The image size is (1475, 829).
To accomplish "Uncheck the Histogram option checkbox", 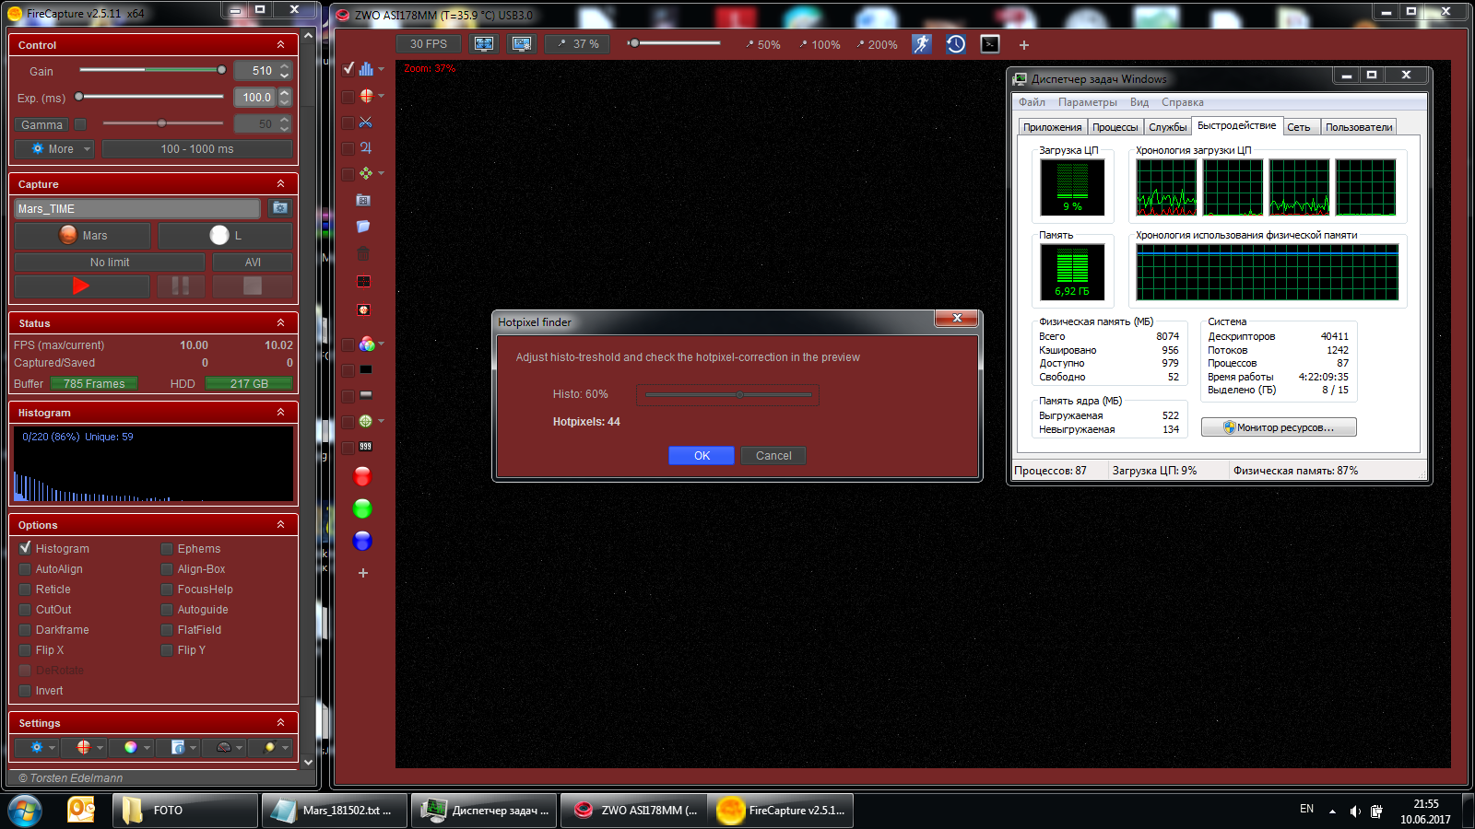I will pos(26,548).
